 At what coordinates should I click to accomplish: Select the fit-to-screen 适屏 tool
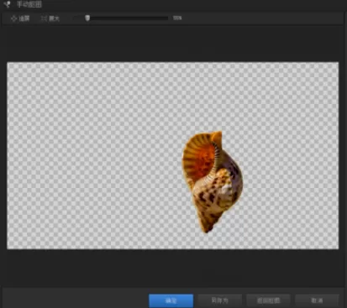[20, 18]
